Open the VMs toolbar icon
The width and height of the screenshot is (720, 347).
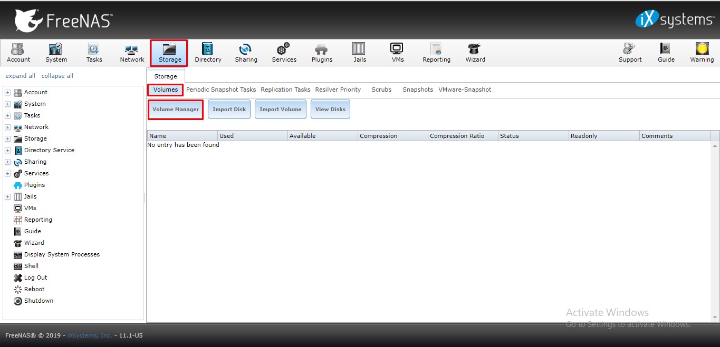click(x=398, y=53)
